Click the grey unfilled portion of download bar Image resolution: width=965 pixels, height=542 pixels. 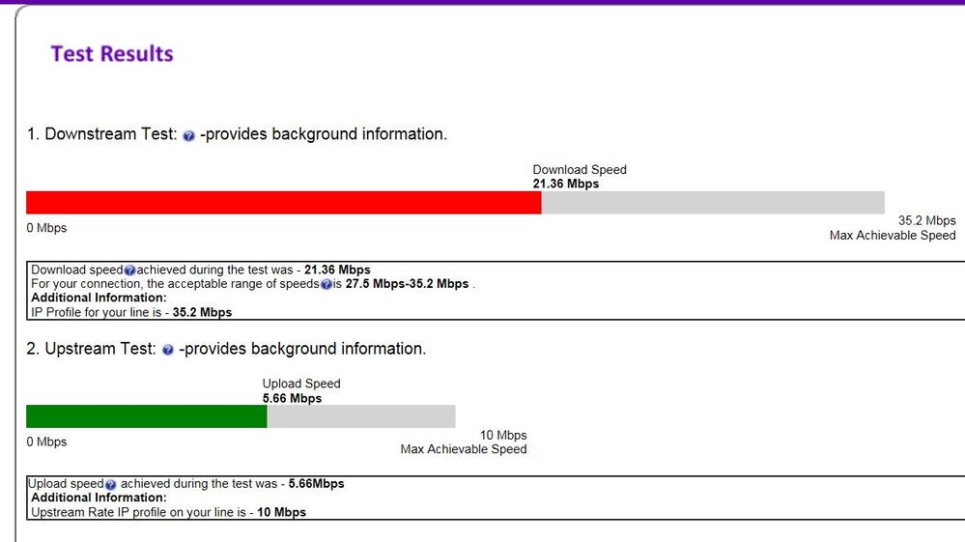click(x=712, y=203)
